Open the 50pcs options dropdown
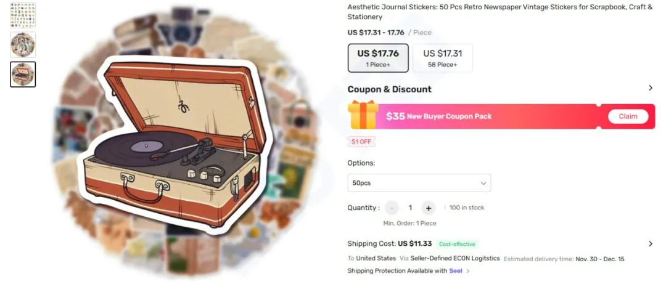 tap(419, 183)
